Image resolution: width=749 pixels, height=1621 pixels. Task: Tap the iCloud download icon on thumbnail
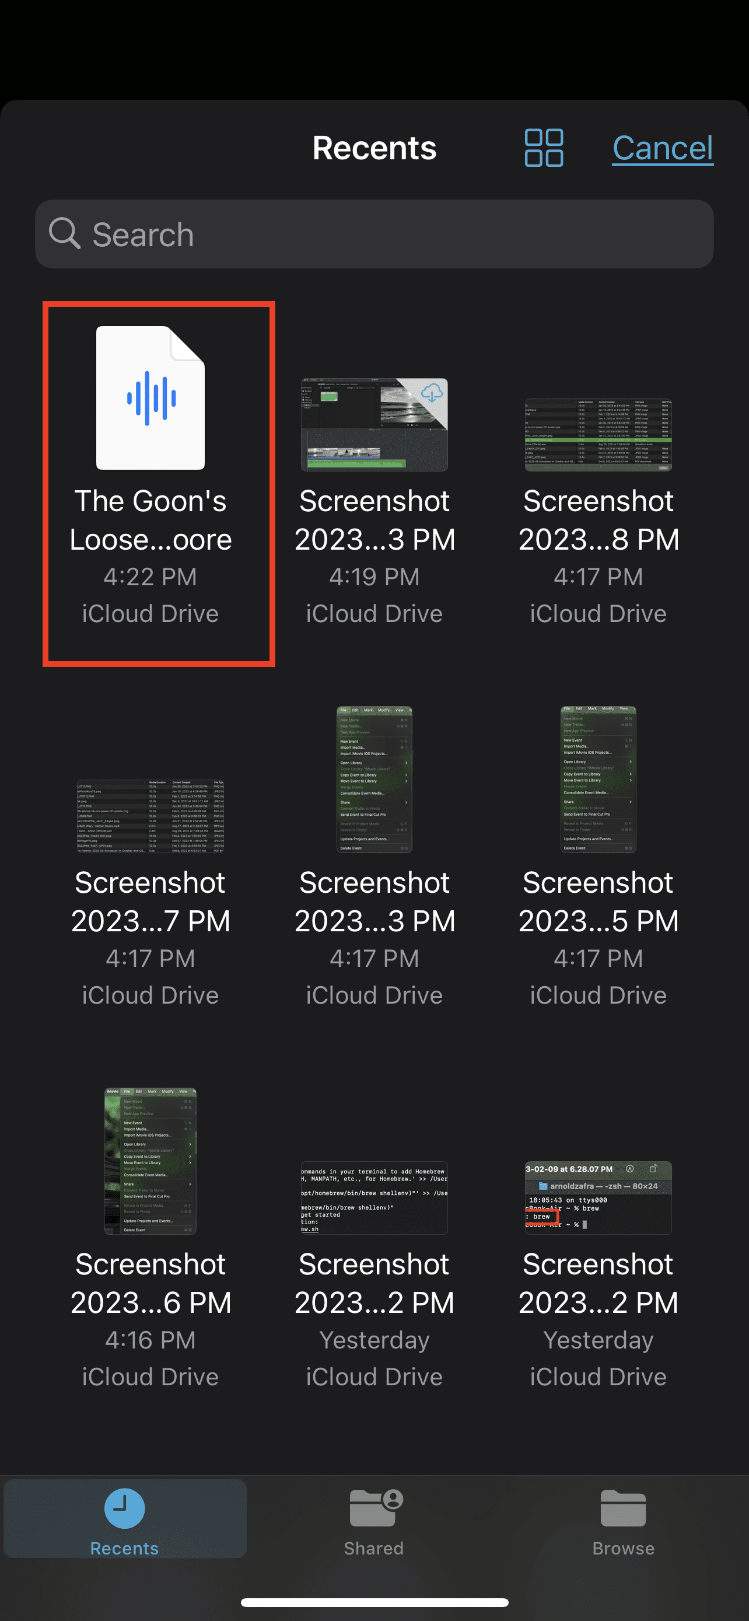(x=432, y=394)
